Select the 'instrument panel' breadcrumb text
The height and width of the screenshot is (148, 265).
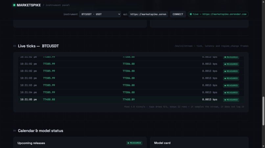click(58, 5)
